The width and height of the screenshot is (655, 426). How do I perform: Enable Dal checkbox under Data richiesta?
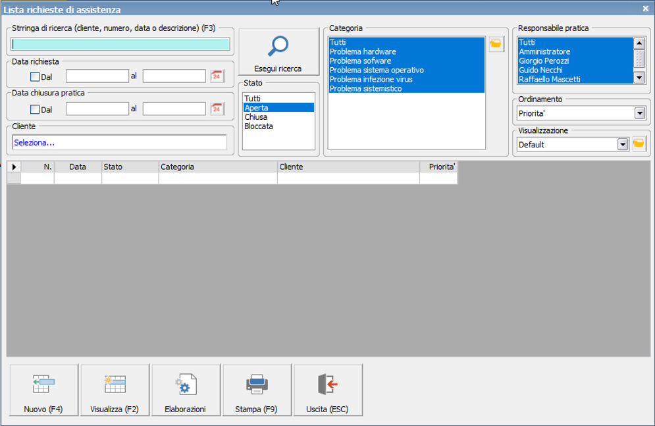point(35,76)
